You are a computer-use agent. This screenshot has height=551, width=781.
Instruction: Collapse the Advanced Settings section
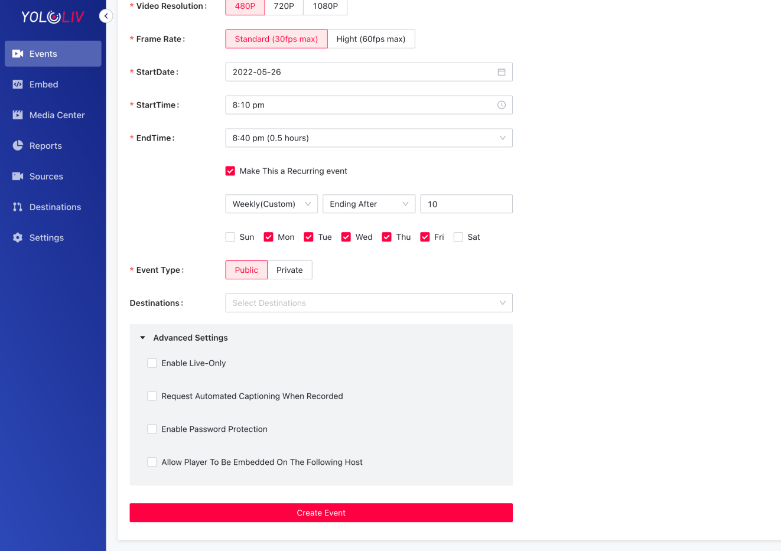142,338
